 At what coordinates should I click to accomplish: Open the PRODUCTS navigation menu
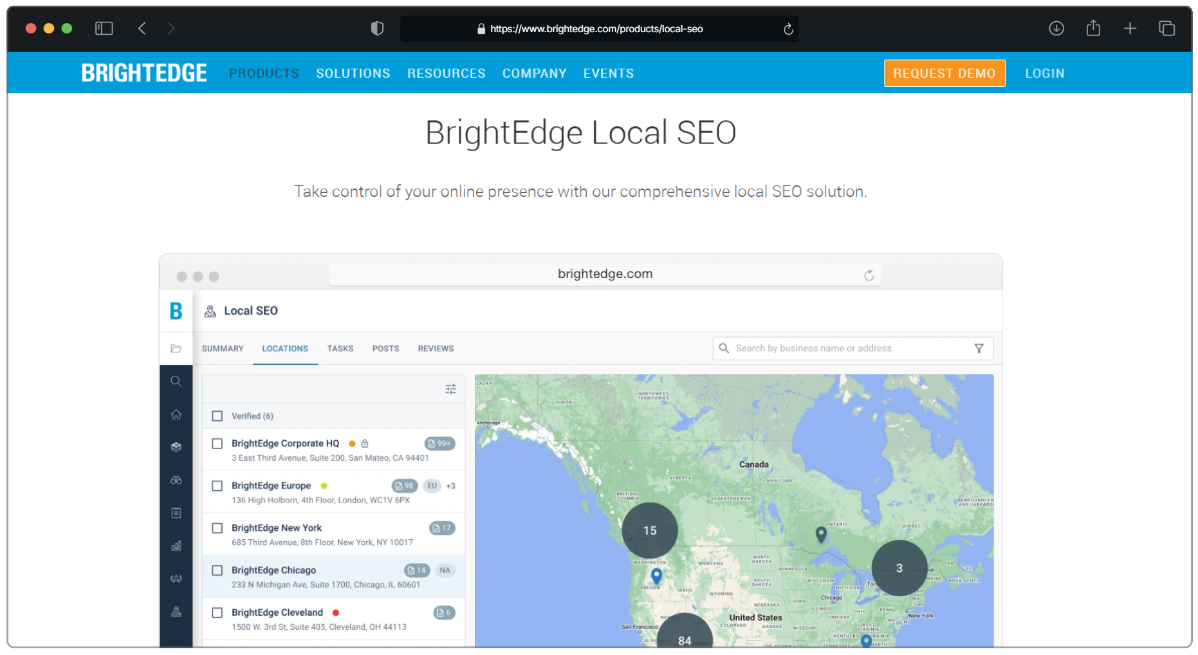click(x=264, y=73)
